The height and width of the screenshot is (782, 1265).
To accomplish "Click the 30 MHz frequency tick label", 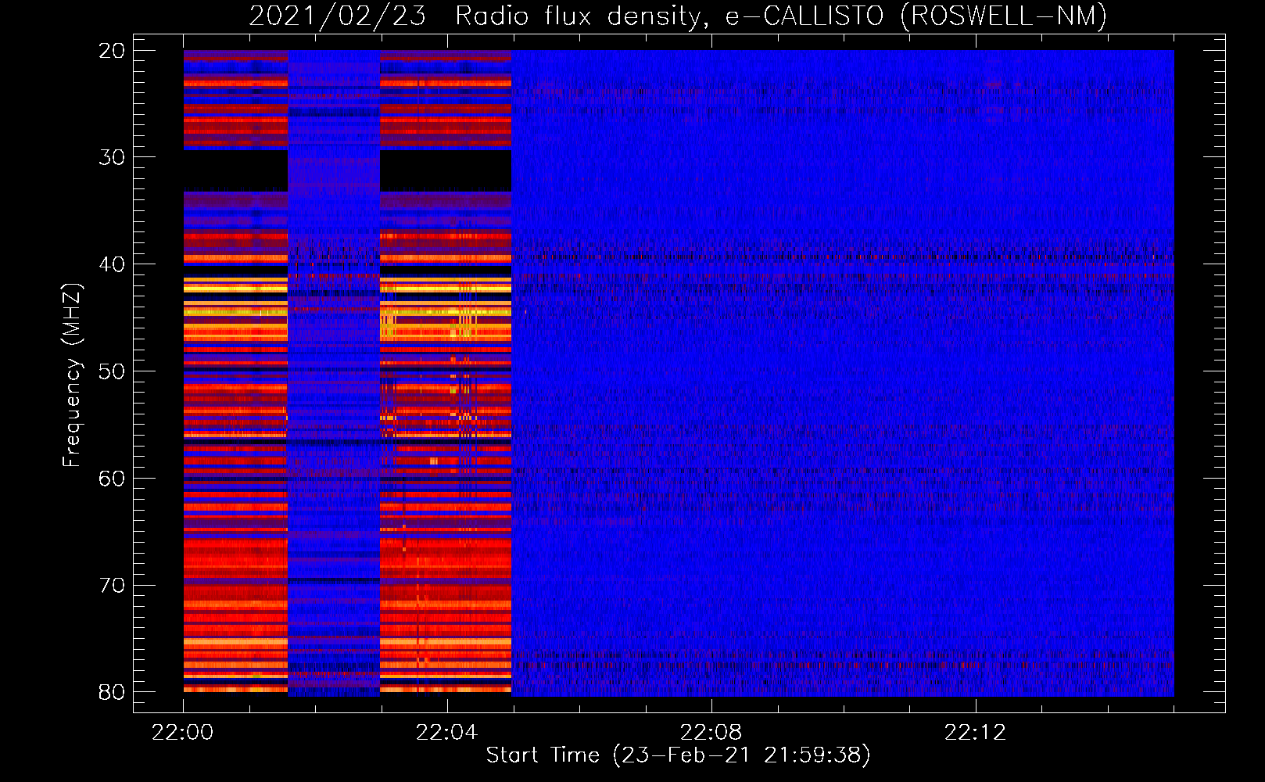I will pos(112,157).
